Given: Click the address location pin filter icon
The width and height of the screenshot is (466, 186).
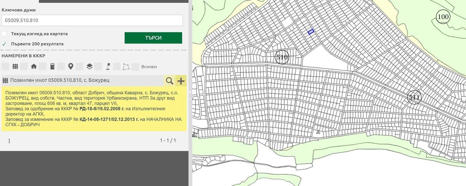Looking at the screenshot, I should click(x=71, y=66).
